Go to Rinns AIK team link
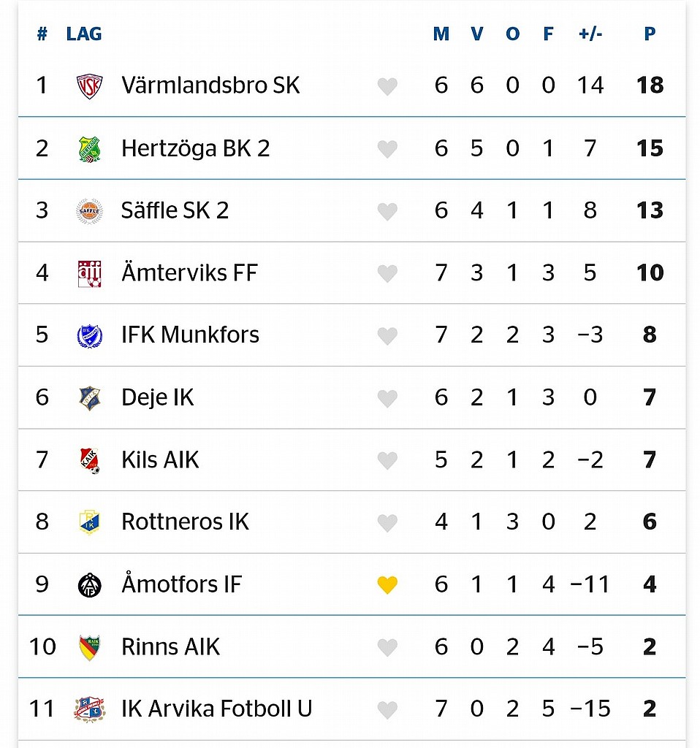Image resolution: width=700 pixels, height=748 pixels. click(170, 646)
